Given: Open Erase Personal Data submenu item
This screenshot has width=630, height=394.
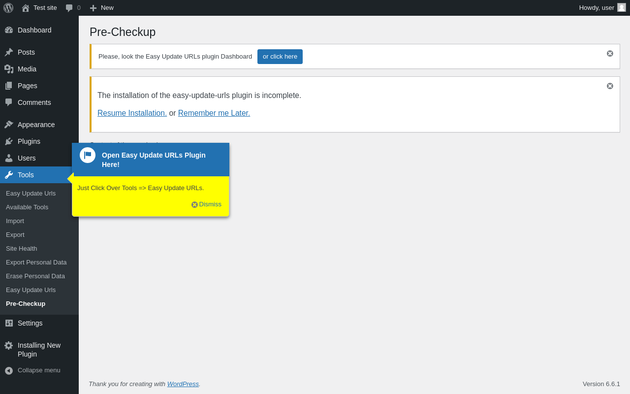Looking at the screenshot, I should pos(35,276).
